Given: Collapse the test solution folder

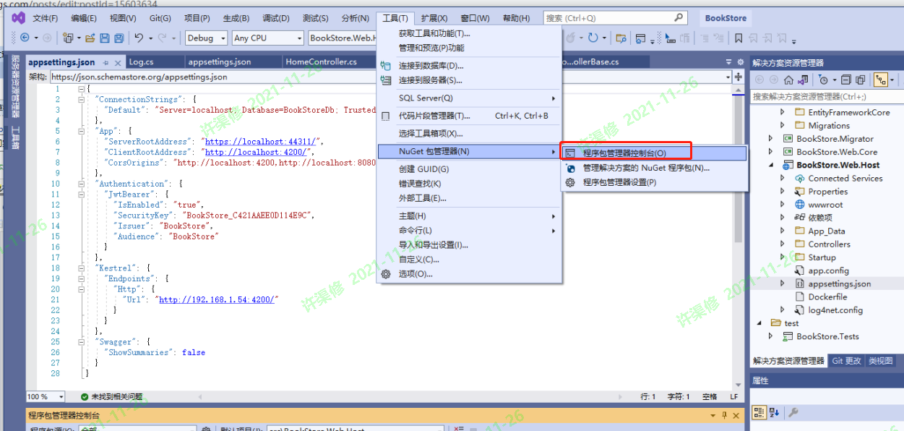Looking at the screenshot, I should point(759,323).
